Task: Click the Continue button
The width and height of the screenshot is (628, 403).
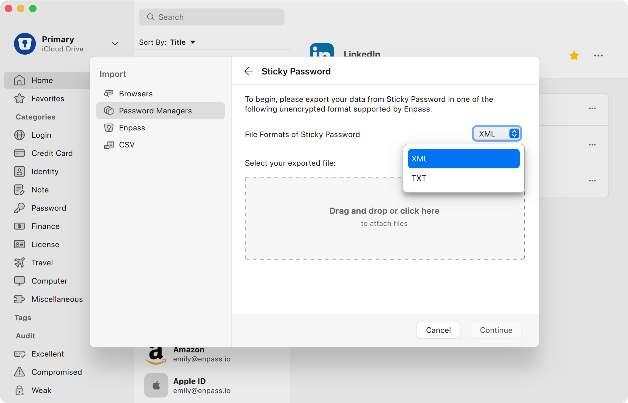Action: [x=496, y=330]
